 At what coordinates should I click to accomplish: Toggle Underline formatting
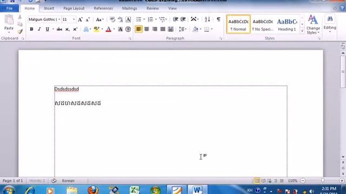pos(47,29)
